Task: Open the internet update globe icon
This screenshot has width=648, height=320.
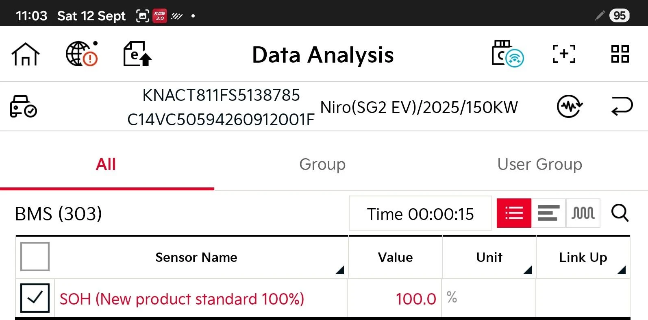Action: tap(82, 54)
